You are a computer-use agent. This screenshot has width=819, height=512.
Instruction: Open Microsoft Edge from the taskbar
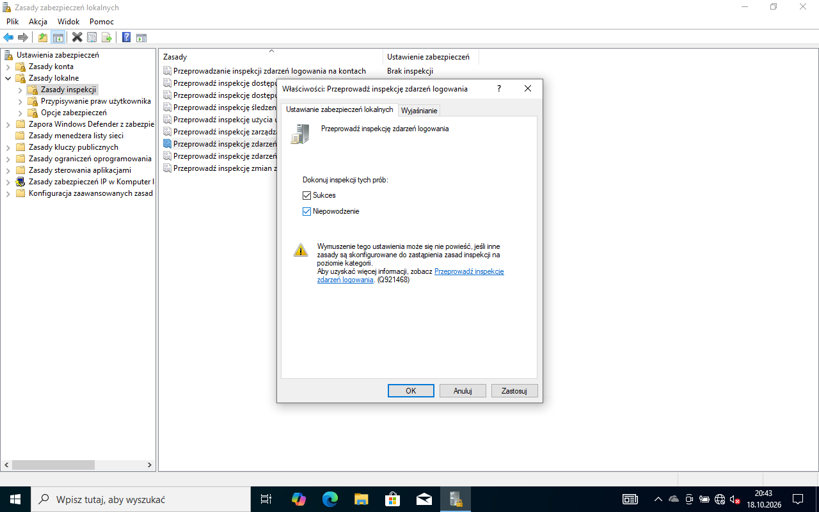point(330,499)
